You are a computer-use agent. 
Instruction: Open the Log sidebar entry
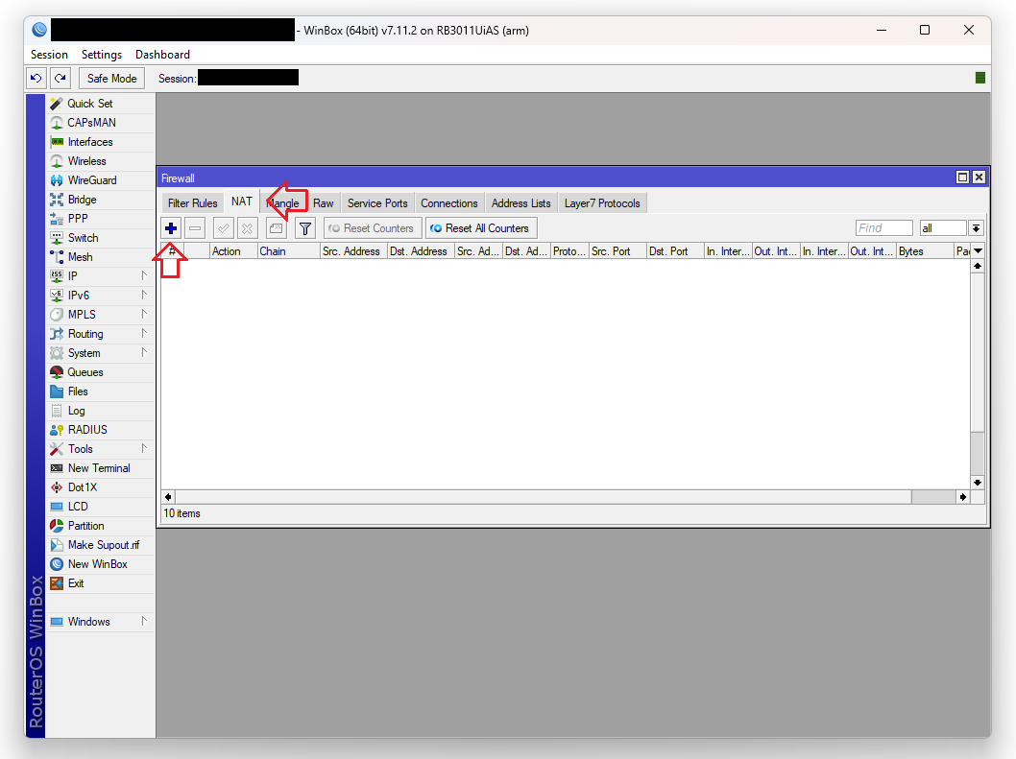[x=76, y=411]
